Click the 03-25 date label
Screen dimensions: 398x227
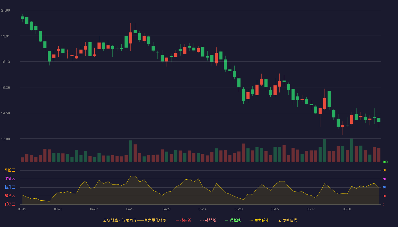pyautogui.click(x=58, y=209)
